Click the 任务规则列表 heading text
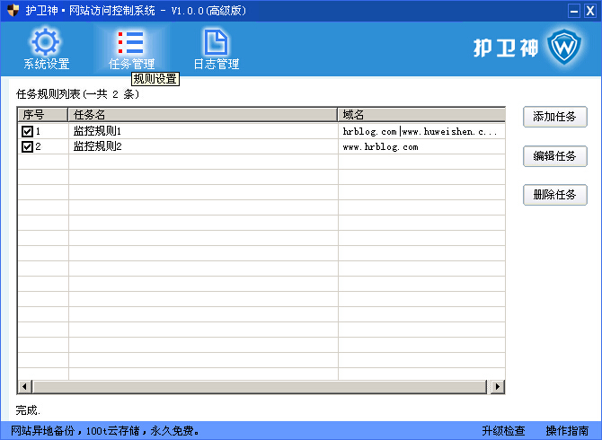Image resolution: width=602 pixels, height=440 pixels. (x=77, y=94)
